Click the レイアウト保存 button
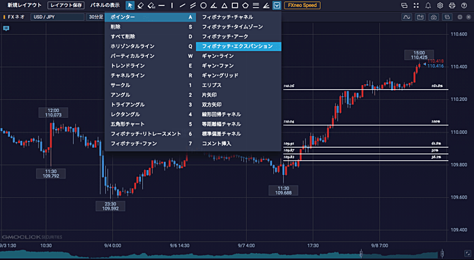Image resolution: width=474 pixels, height=260 pixels. 66,5
